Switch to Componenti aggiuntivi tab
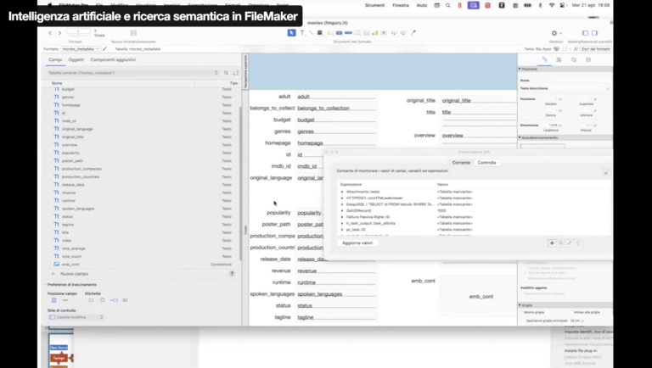 [x=113, y=60]
